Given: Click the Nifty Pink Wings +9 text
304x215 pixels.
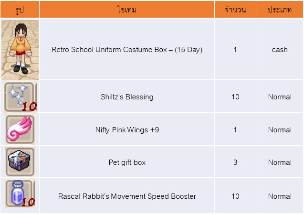Looking at the screenshot, I should 127,130.
